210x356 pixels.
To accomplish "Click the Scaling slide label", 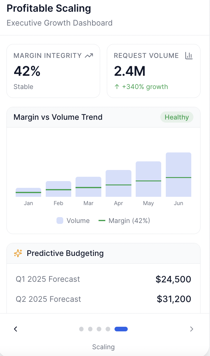I will point(103,347).
